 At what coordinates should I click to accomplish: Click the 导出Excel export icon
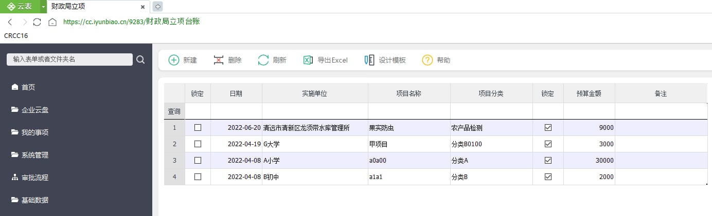click(308, 60)
